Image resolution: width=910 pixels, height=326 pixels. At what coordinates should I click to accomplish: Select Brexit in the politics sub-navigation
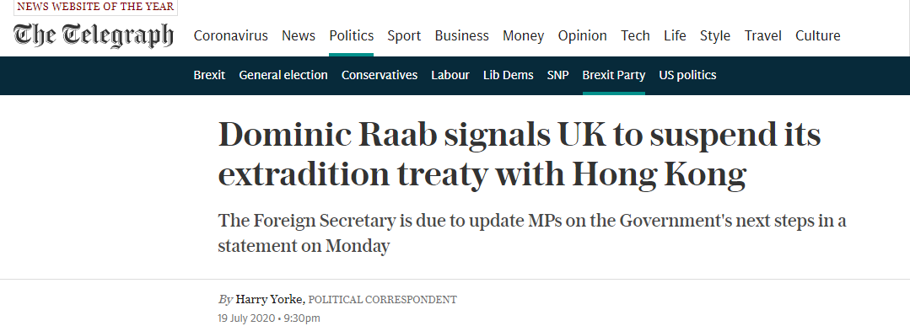click(209, 75)
